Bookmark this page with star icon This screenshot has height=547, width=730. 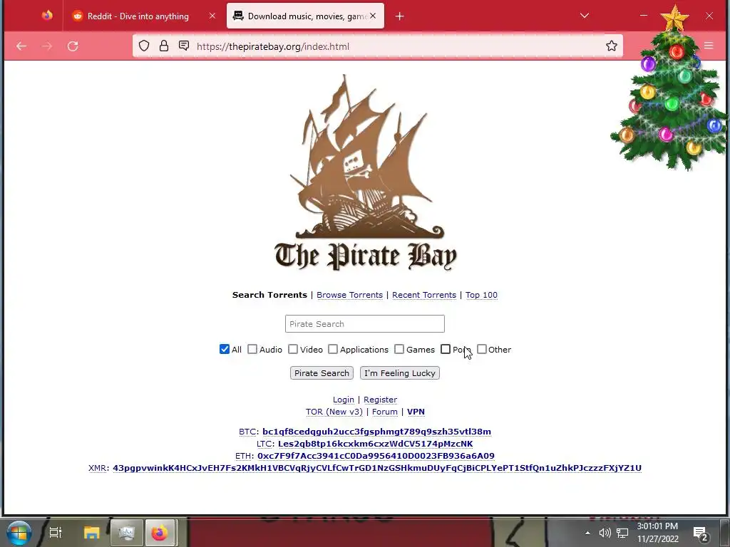click(x=611, y=46)
